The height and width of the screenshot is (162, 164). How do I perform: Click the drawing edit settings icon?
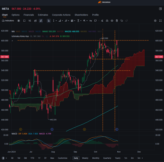coord(102,21)
